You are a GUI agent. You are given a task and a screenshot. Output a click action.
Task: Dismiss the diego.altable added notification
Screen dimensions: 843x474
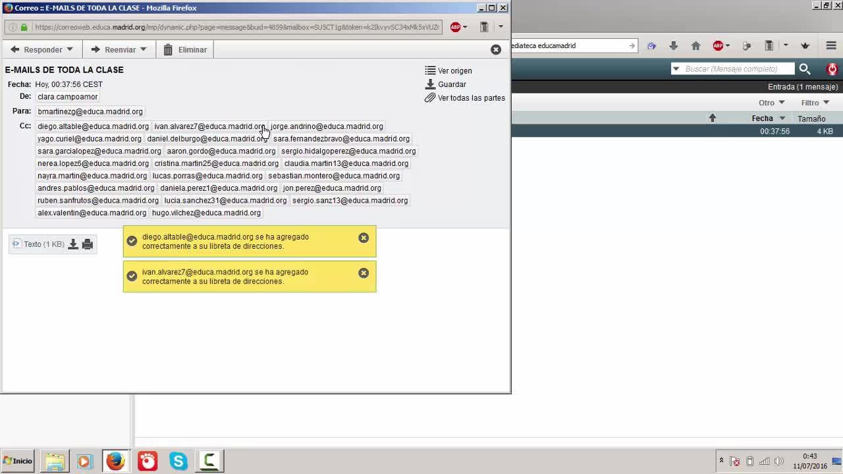coord(364,238)
